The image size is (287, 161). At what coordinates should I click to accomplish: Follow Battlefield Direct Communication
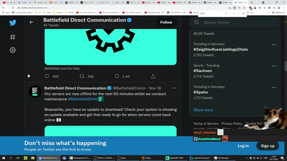coord(166,22)
